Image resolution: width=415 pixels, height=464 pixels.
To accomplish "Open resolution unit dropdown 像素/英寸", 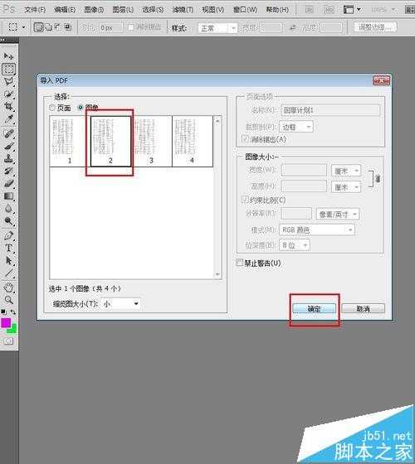I will coord(338,215).
